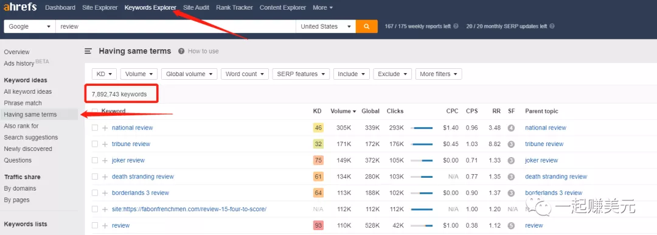Click the plus icon beside joker review
The width and height of the screenshot is (657, 235).
[105, 160]
